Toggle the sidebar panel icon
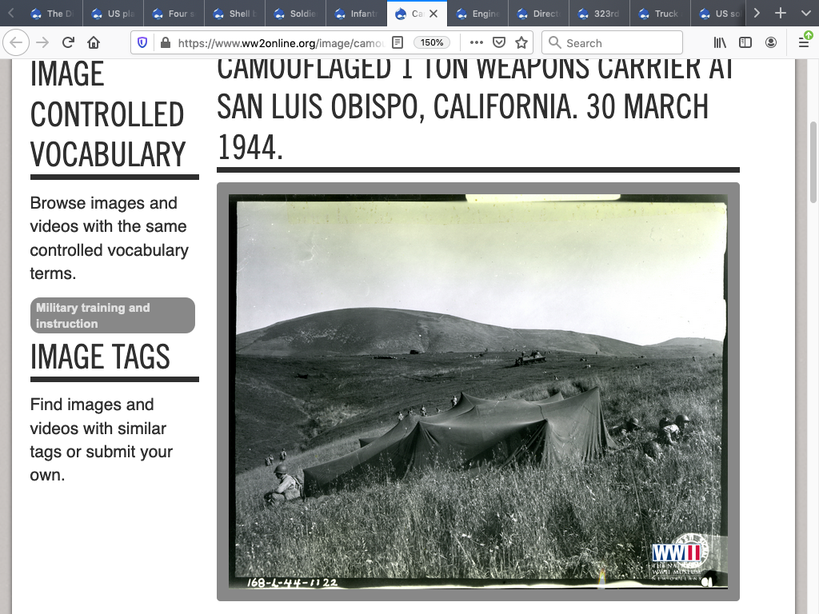819x614 pixels. coord(745,43)
